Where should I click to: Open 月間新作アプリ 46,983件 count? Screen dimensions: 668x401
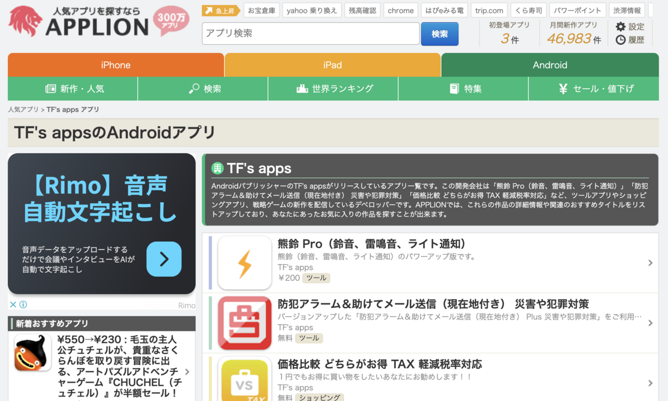(x=573, y=33)
